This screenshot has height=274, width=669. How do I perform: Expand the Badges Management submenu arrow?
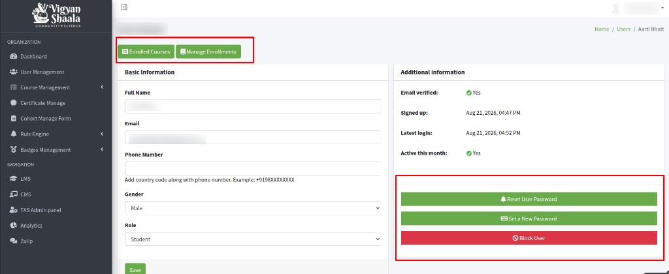(102, 149)
